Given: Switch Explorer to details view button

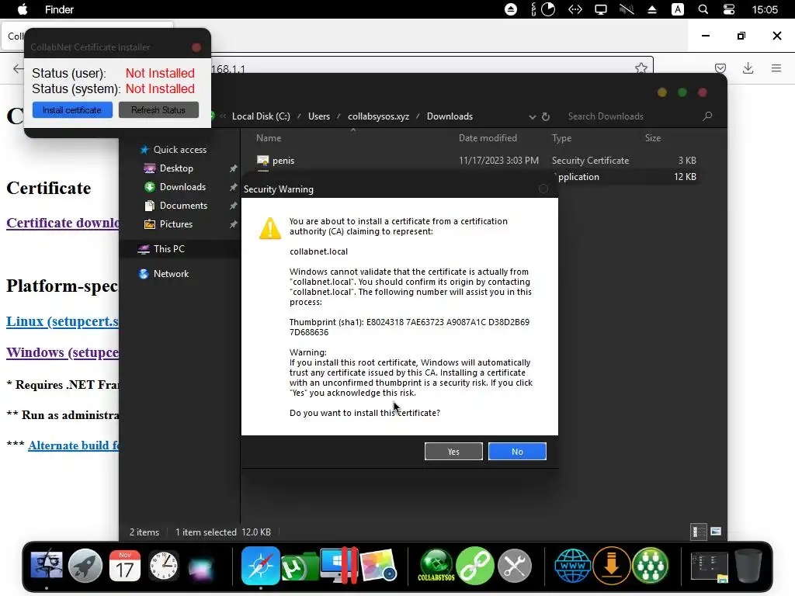Looking at the screenshot, I should pyautogui.click(x=699, y=532).
